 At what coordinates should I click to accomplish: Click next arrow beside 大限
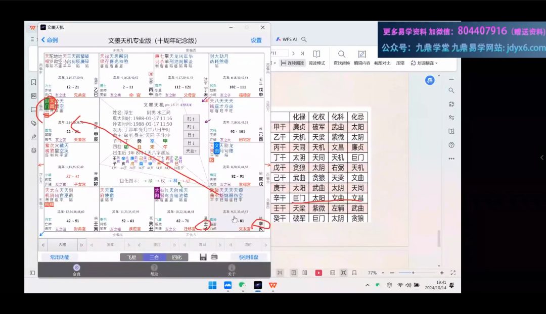pyautogui.click(x=81, y=245)
